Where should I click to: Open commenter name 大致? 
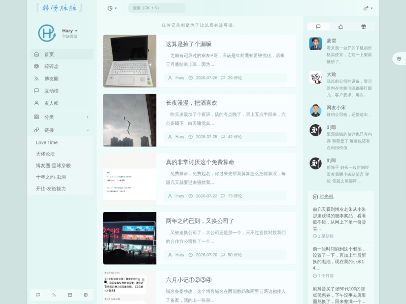331,74
